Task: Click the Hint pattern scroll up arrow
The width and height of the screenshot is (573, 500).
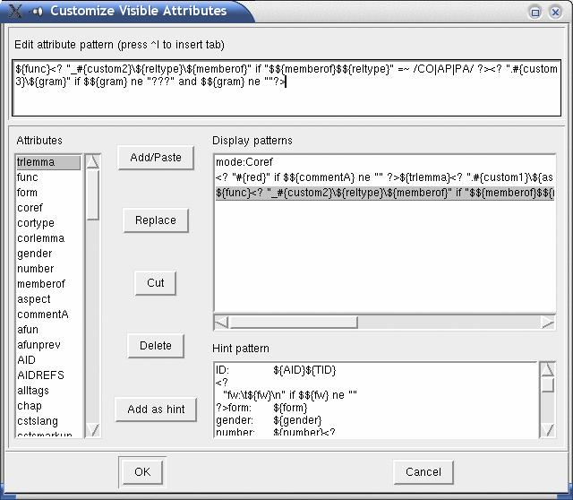Action: pos(547,370)
